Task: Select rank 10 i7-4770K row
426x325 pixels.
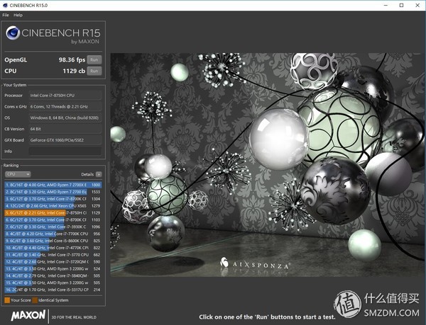Action: [x=53, y=248]
